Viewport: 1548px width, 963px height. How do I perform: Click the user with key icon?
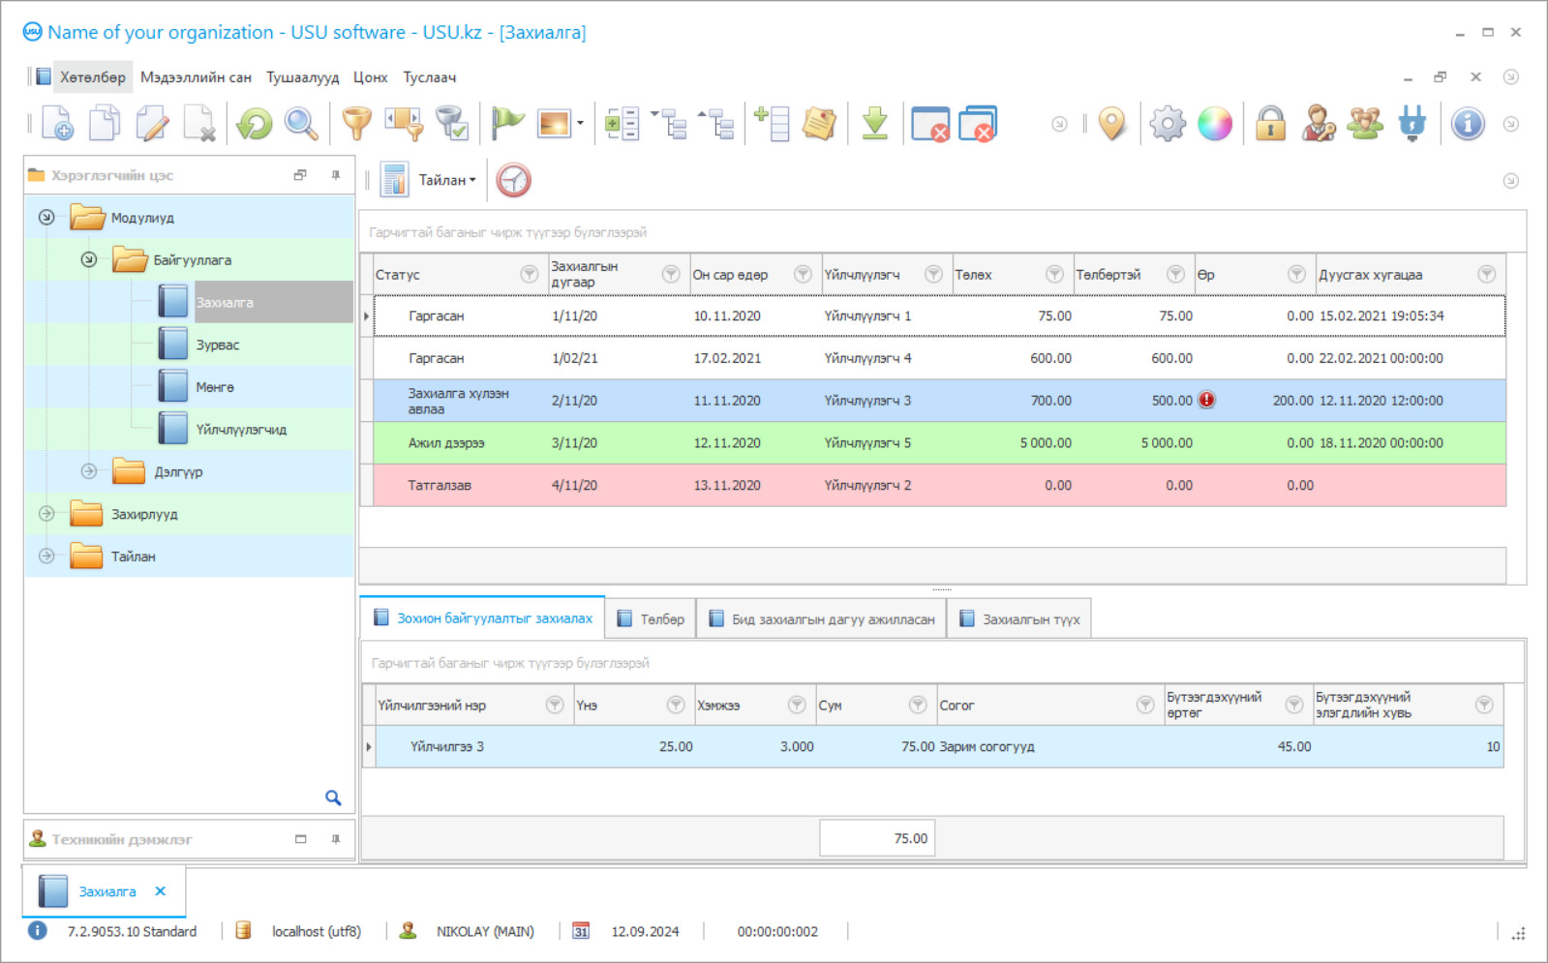pyautogui.click(x=1318, y=124)
